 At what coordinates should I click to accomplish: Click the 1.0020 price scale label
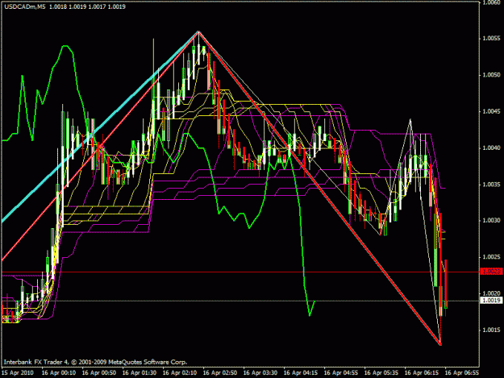point(492,293)
